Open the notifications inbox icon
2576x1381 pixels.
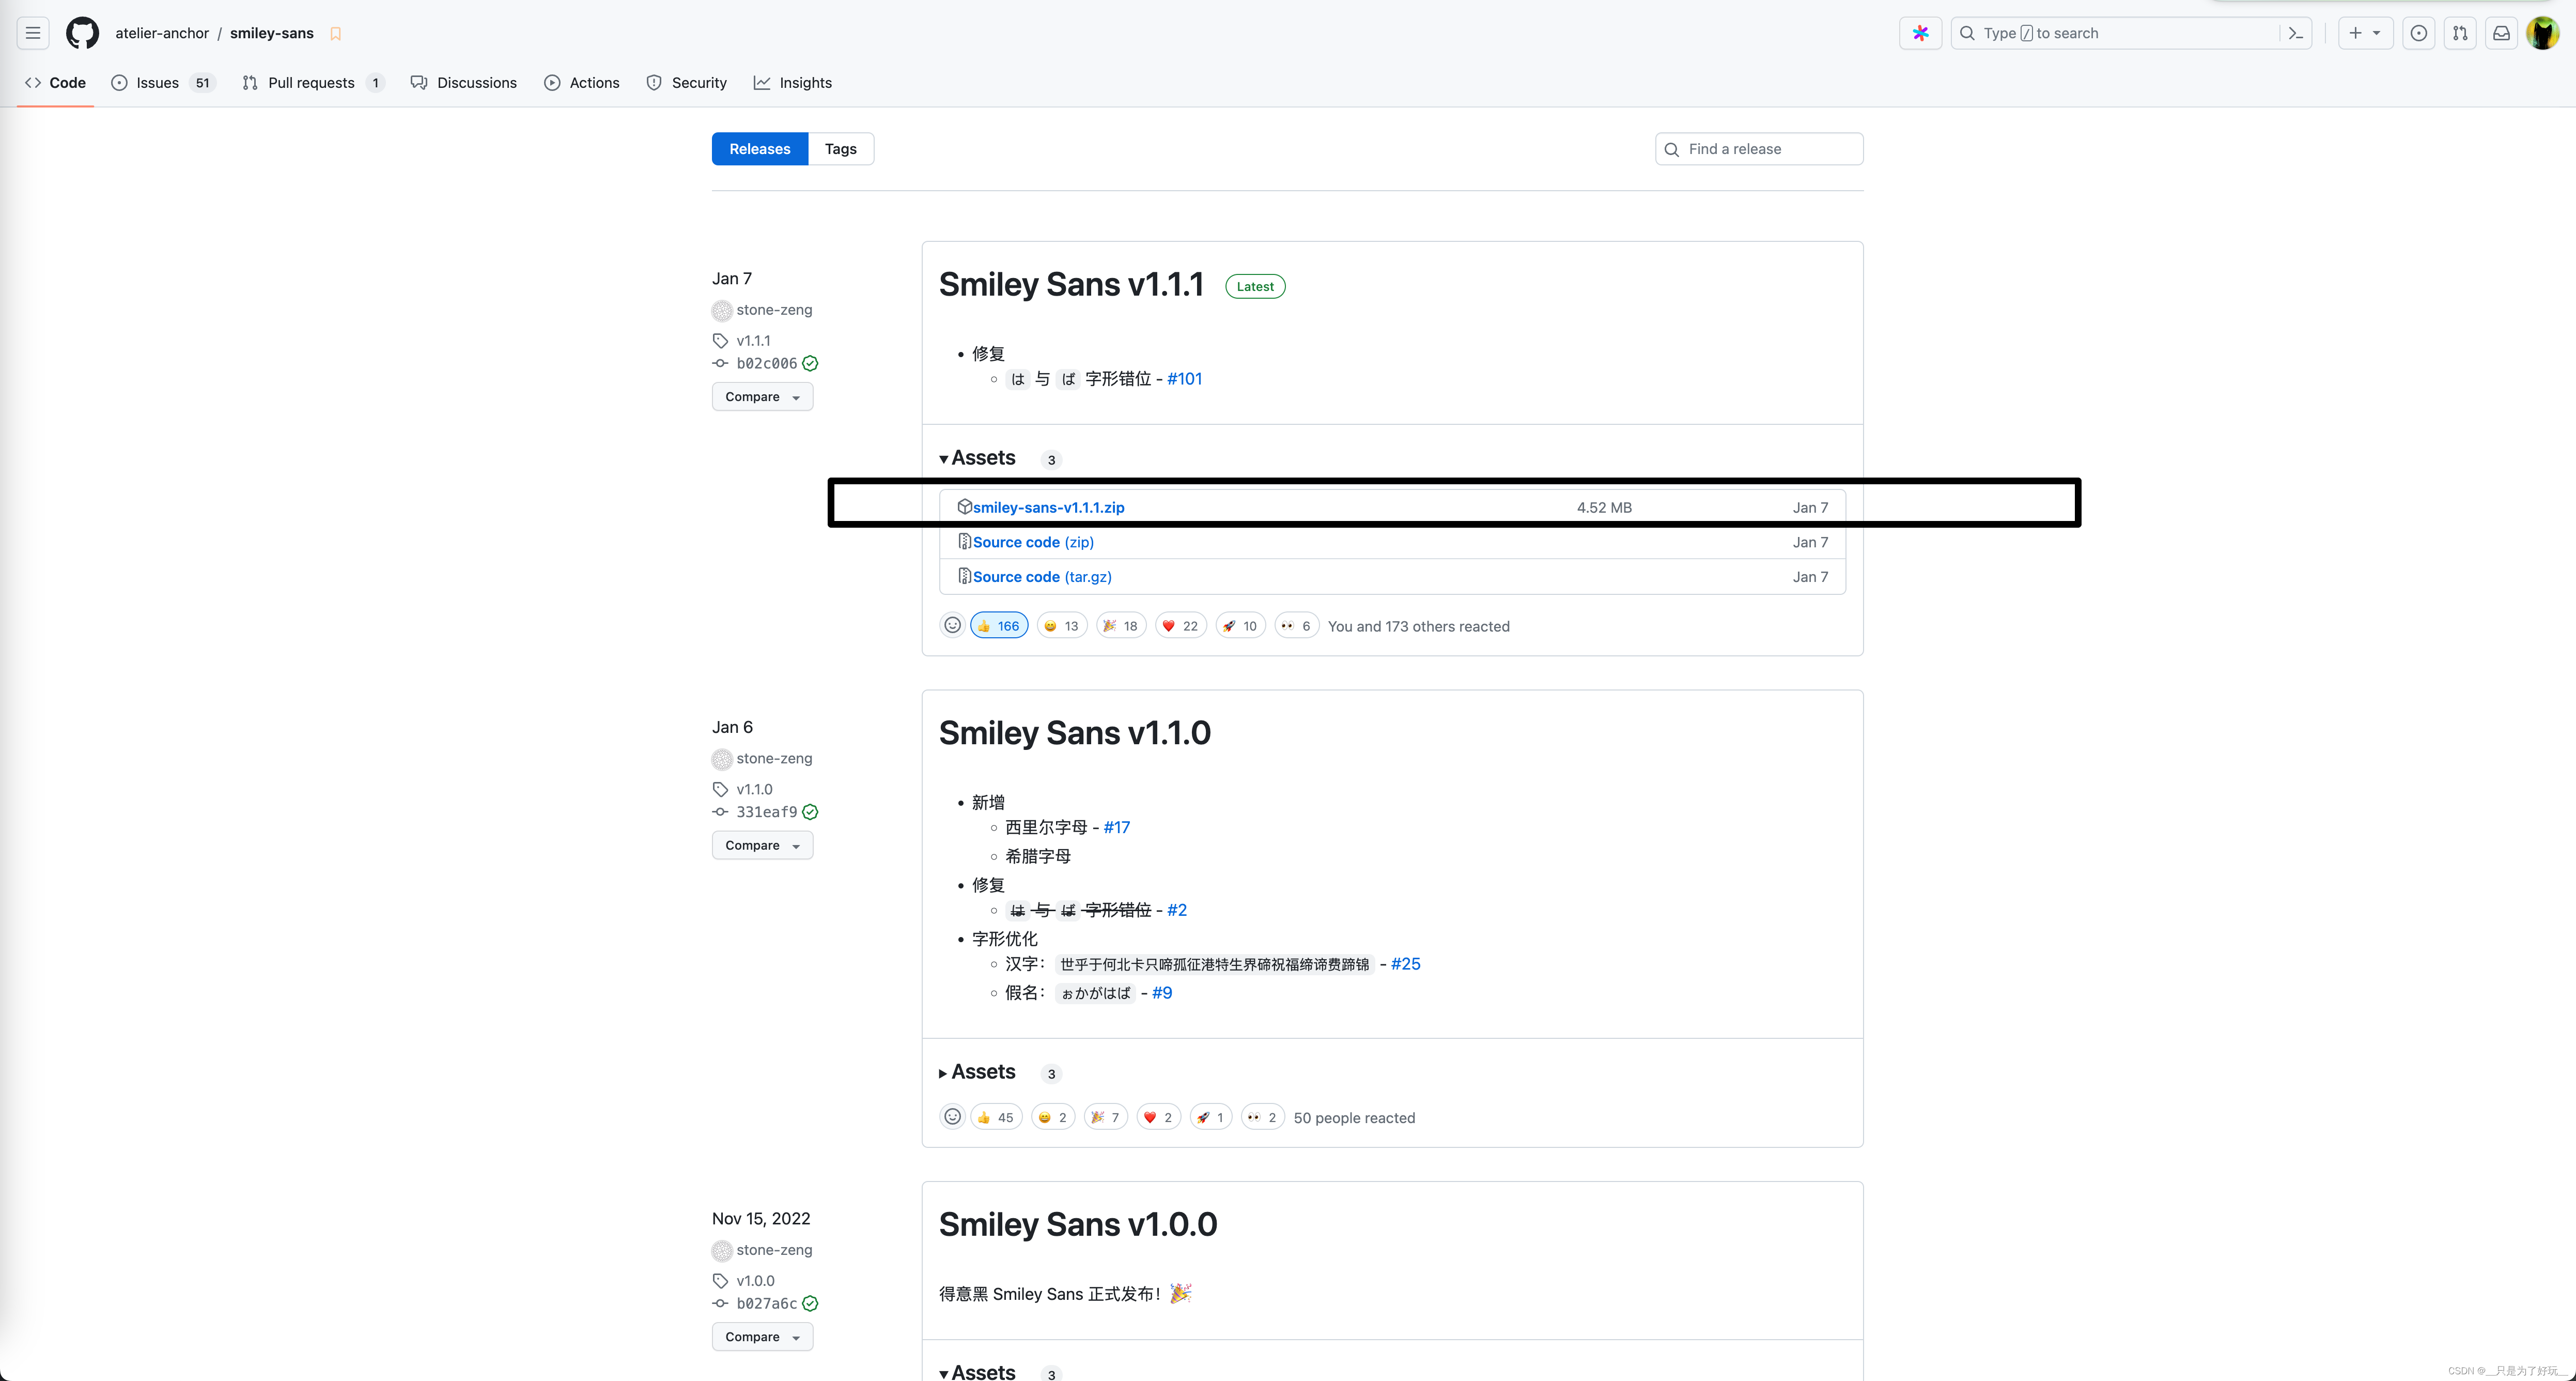[x=2501, y=33]
